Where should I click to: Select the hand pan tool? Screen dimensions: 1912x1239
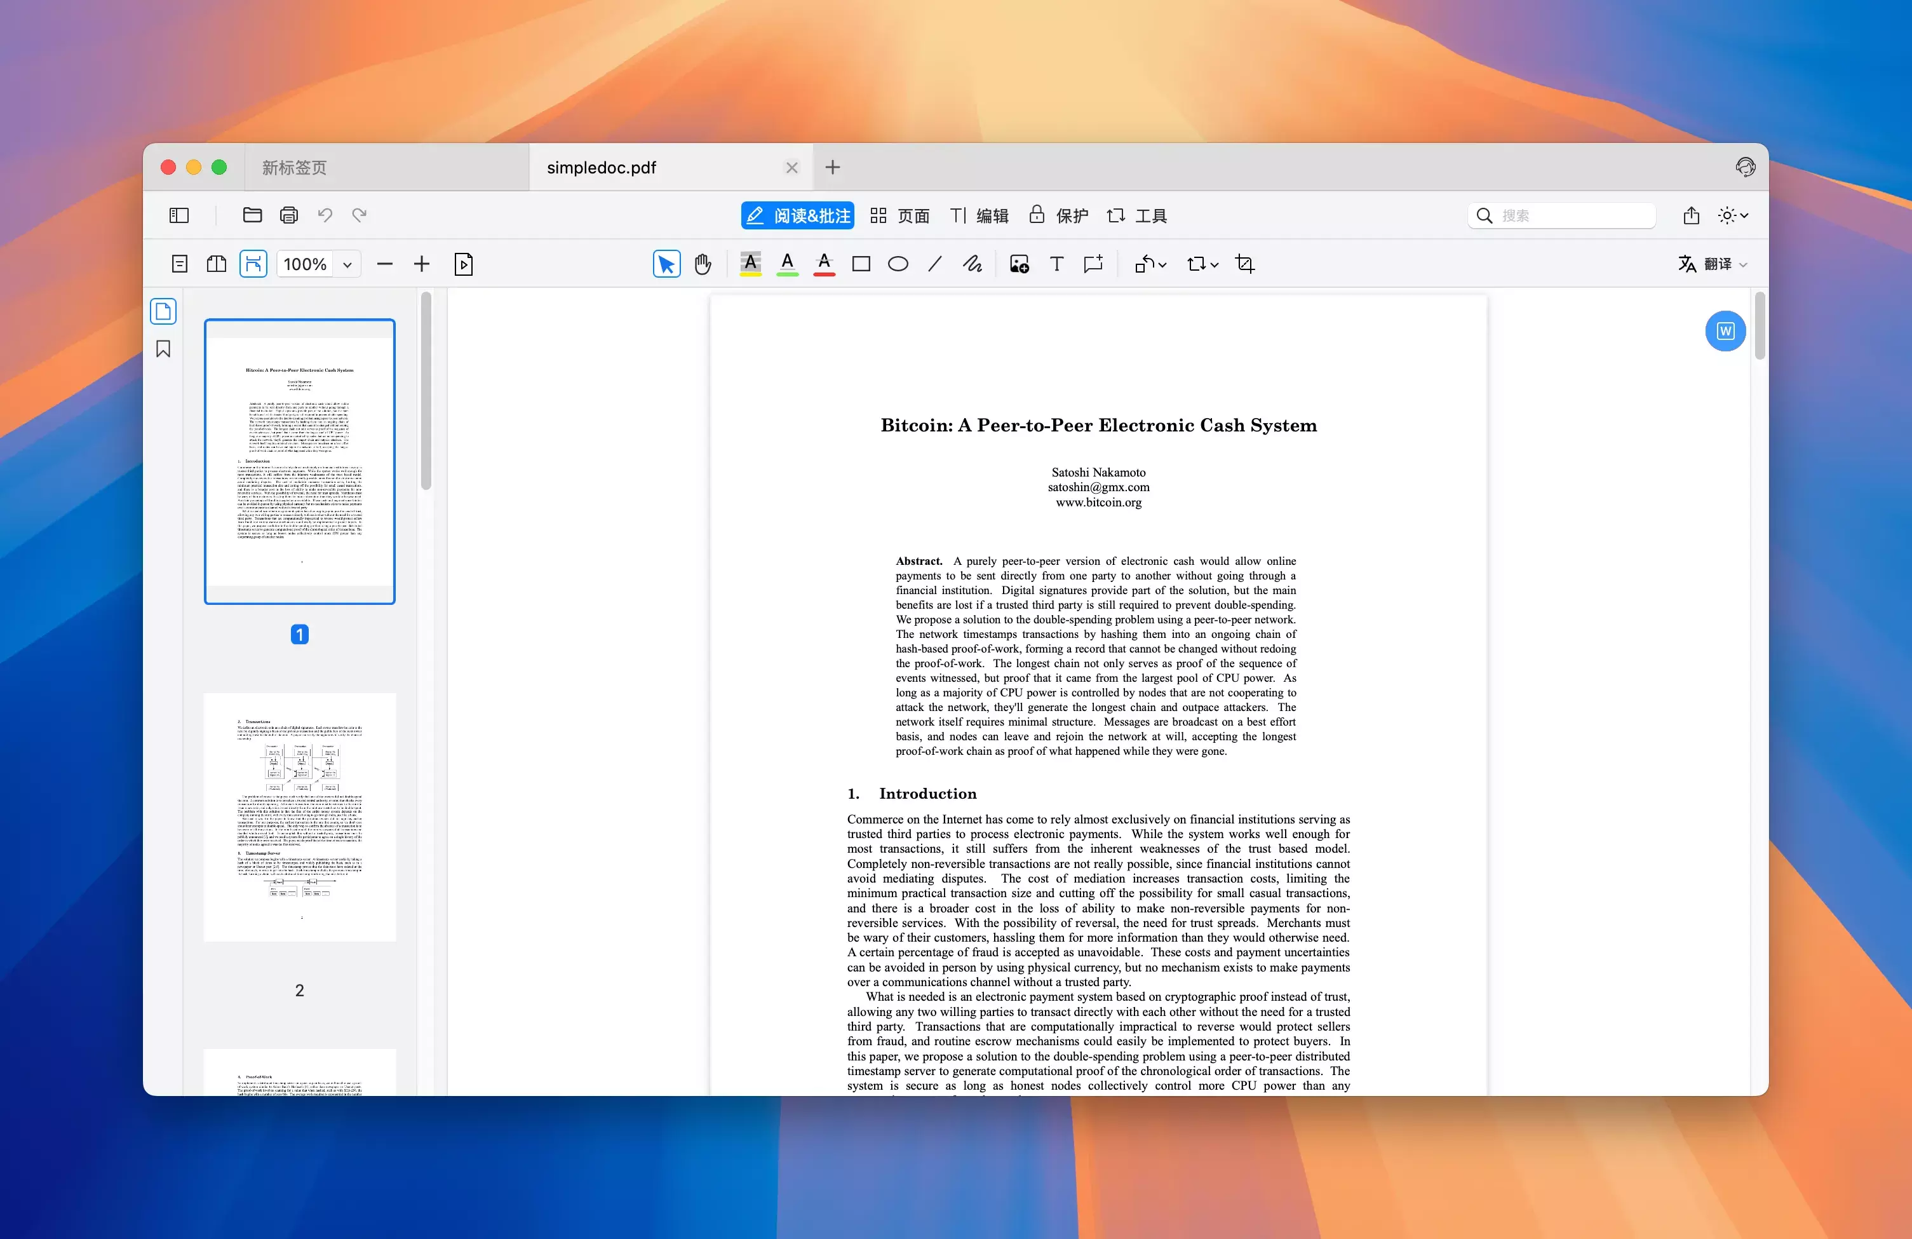(702, 264)
